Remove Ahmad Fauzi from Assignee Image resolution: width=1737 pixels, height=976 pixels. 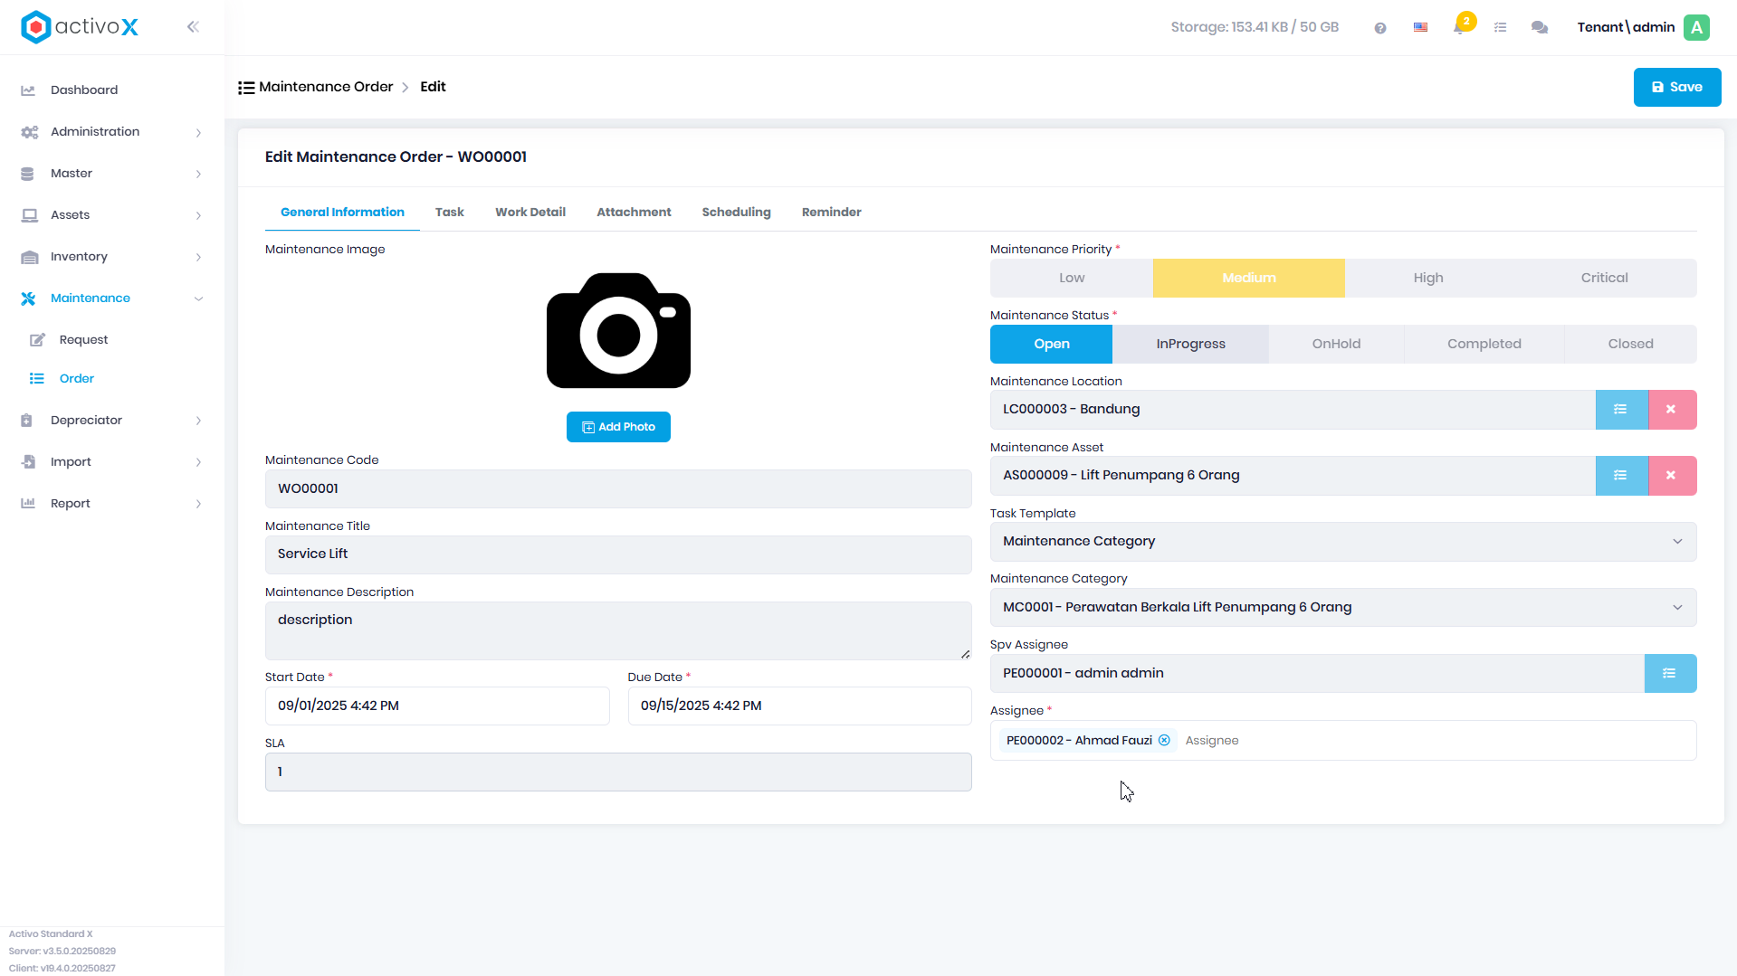click(1165, 741)
